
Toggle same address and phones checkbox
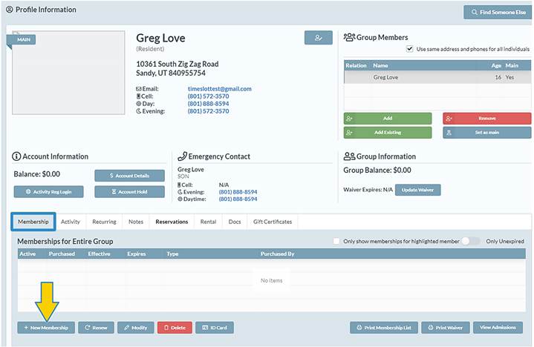(410, 50)
